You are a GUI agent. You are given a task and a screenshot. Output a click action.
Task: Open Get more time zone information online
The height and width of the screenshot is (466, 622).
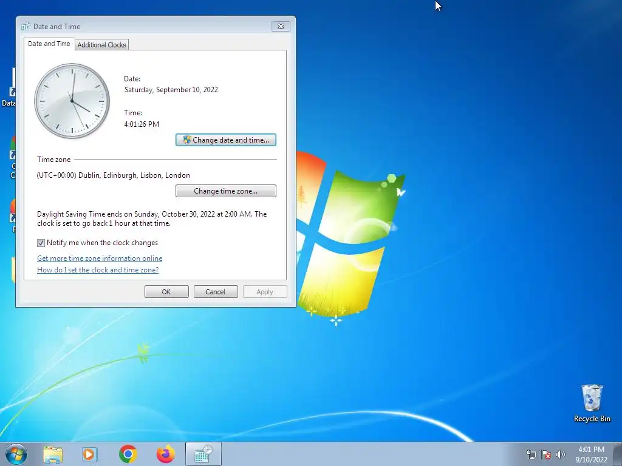point(100,258)
